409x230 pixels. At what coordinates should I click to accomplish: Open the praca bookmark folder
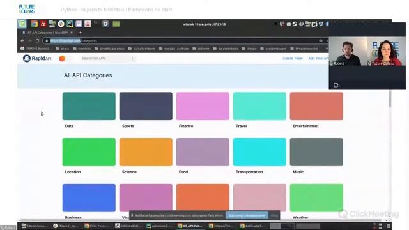pyautogui.click(x=63, y=49)
